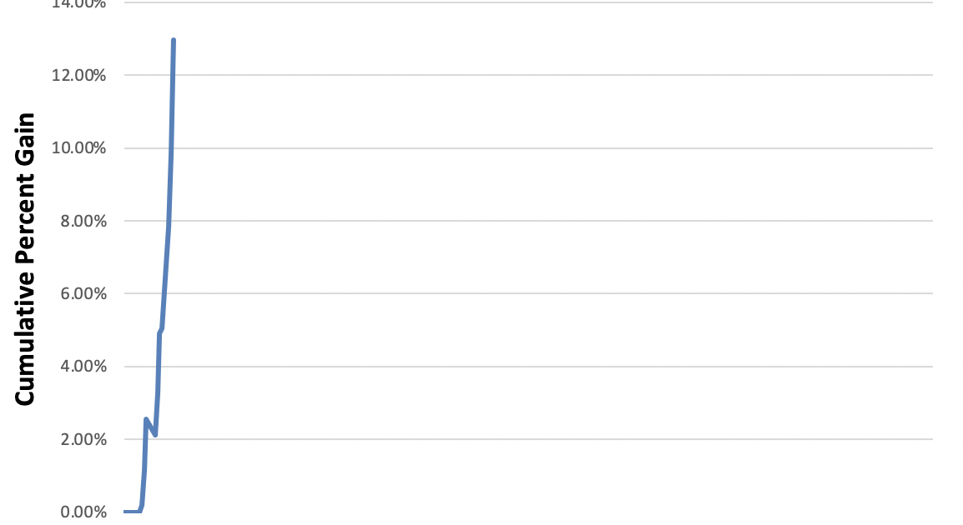Click the blue line's dip just above 2.00%
This screenshot has height=525, width=963.
pyautogui.click(x=155, y=434)
